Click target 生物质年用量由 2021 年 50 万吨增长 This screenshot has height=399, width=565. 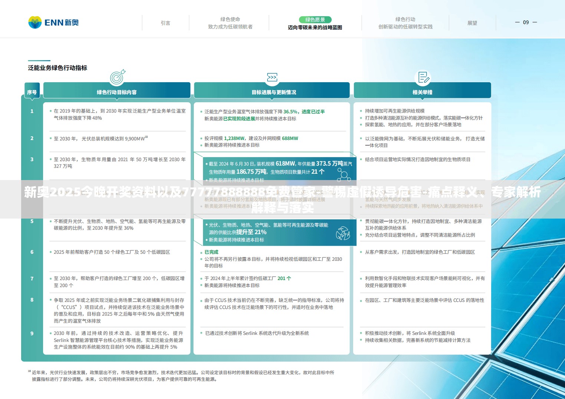122,160
